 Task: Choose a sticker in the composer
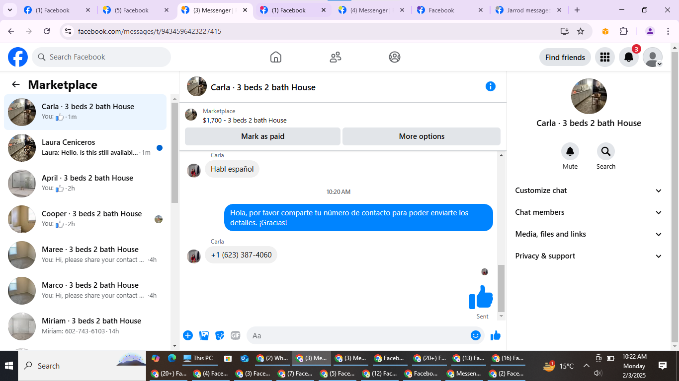click(220, 335)
